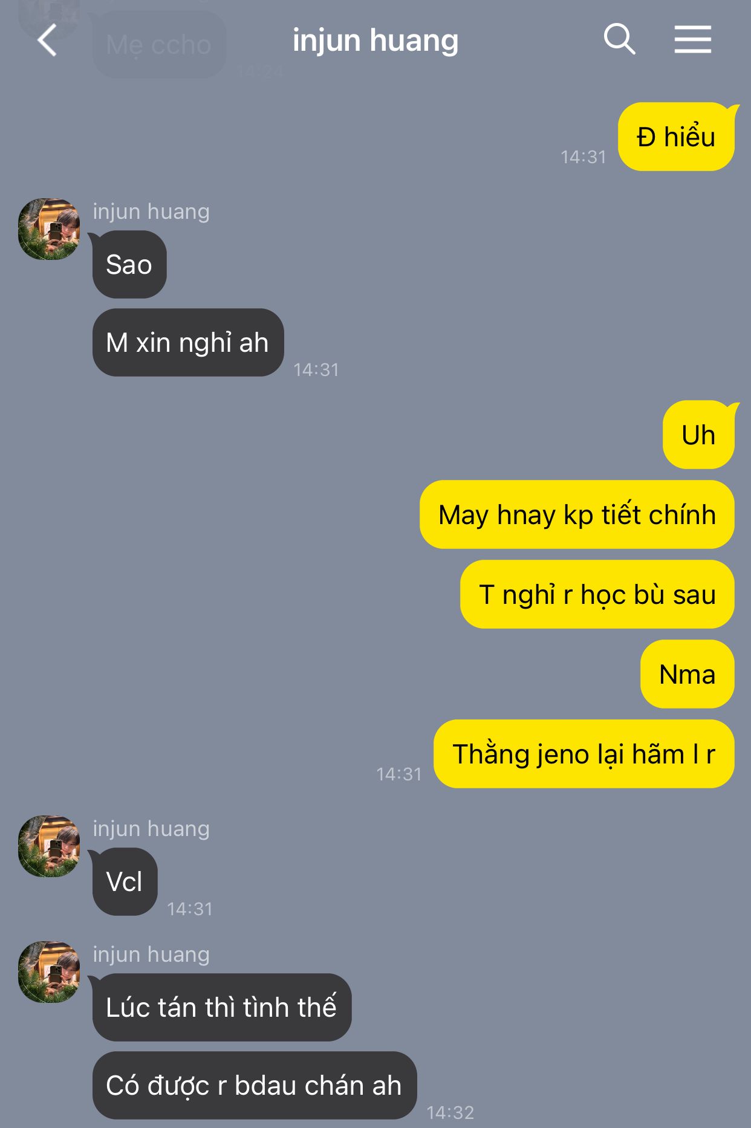The image size is (751, 1128).
Task: Tap the 'injun huang' chat title
Action: tap(375, 41)
